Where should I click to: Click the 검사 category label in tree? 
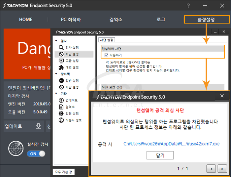64,41
